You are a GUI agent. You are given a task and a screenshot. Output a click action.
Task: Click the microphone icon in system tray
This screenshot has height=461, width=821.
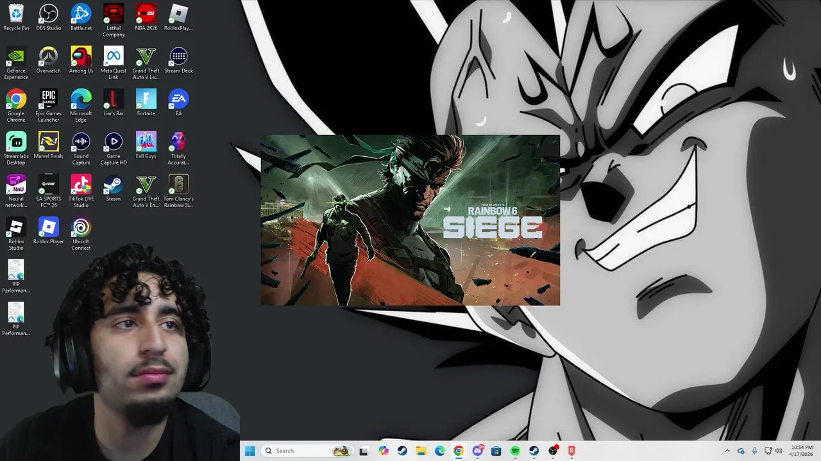pos(754,451)
